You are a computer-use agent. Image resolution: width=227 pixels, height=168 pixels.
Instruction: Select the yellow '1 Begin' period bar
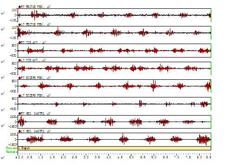tap(114, 148)
